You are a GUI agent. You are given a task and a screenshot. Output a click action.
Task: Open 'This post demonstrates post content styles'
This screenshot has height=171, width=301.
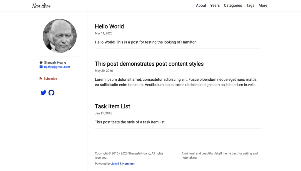point(149,64)
